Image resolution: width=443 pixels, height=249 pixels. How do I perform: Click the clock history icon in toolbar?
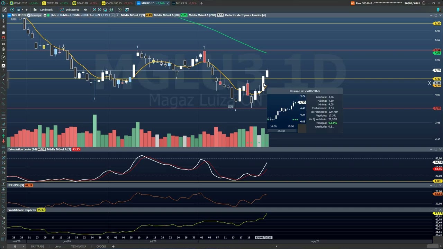click(x=119, y=10)
